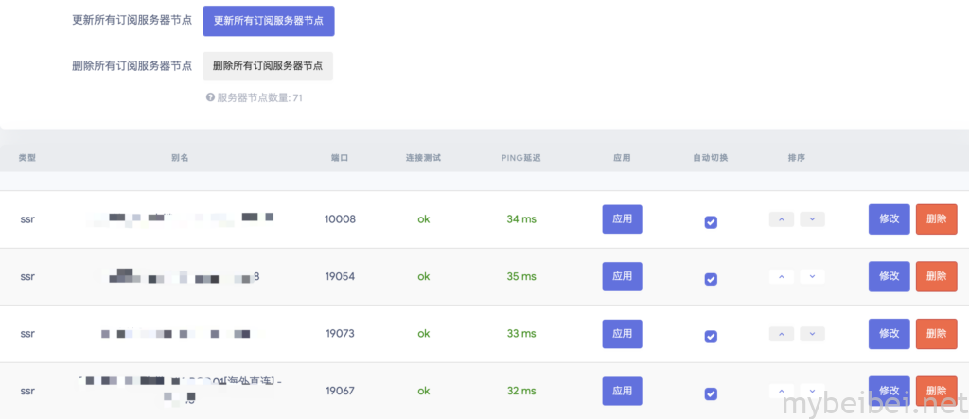Viewport: 969px width, 419px height.
Task: Toggle auto-switch checkbox for port 19067
Action: click(711, 393)
